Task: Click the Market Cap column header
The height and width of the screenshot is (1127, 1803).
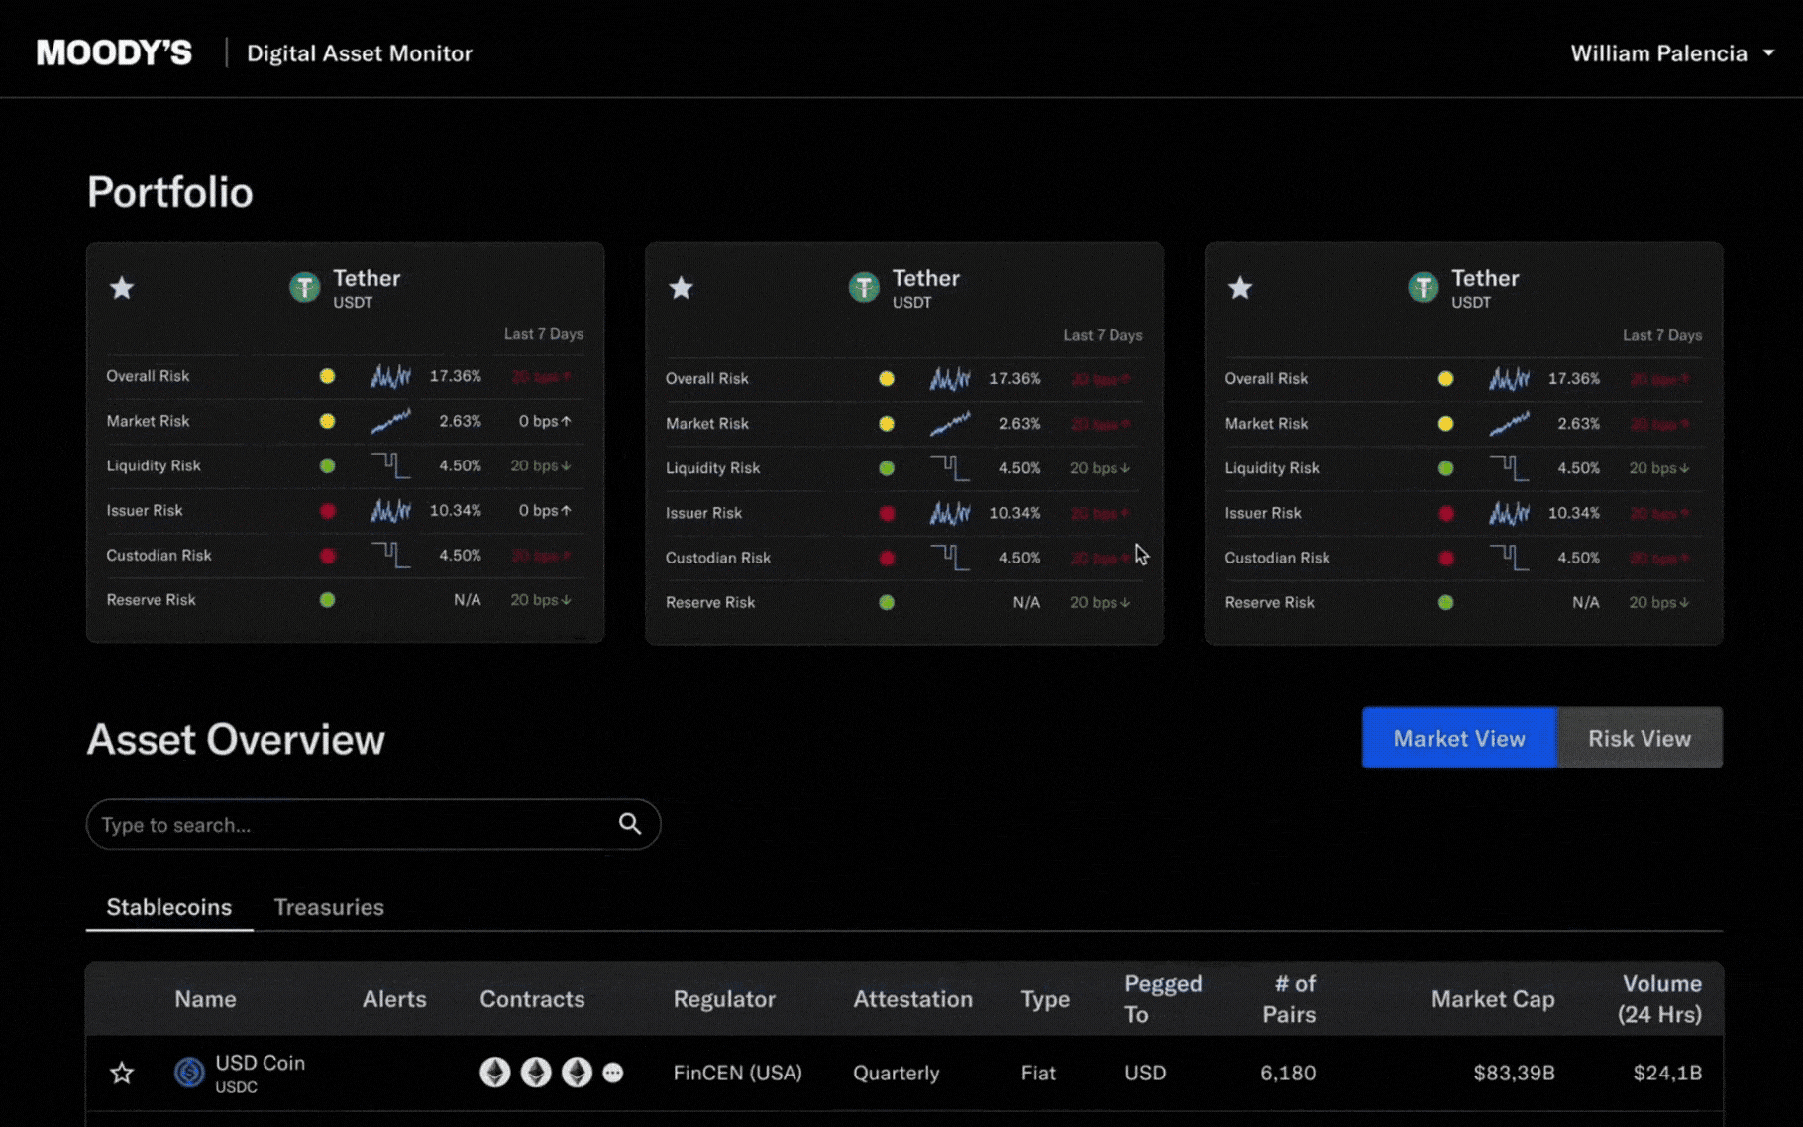Action: point(1494,999)
